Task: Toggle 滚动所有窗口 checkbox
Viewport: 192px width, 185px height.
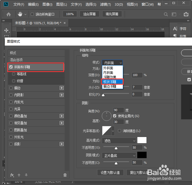Action: click(x=32, y=14)
